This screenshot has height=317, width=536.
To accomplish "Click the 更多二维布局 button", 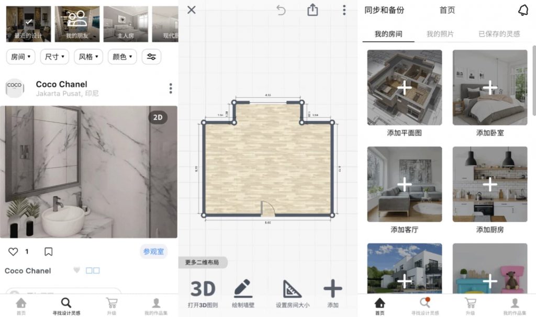I will [x=203, y=263].
